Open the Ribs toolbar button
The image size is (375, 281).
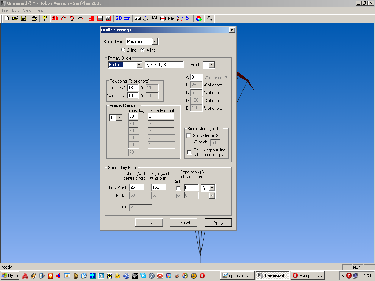[171, 18]
